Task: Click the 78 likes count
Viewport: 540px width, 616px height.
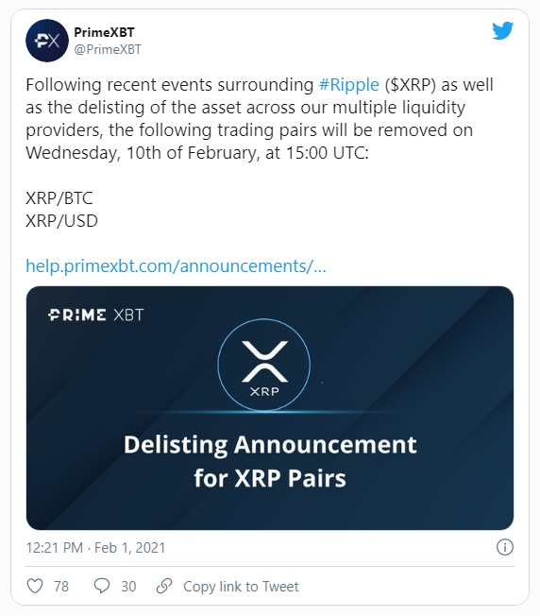Action: coord(61,587)
